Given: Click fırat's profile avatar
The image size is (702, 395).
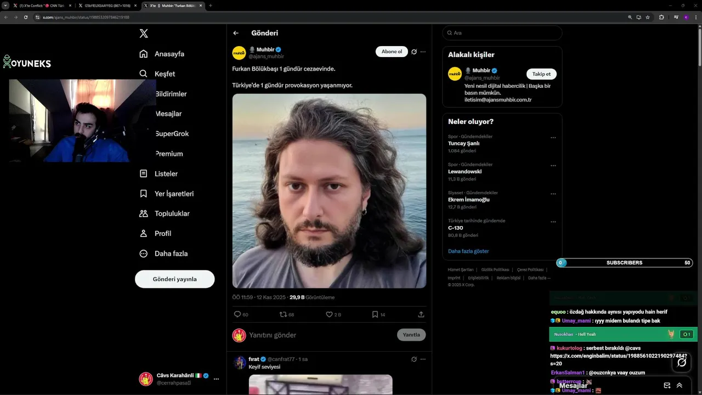Looking at the screenshot, I should pos(239,363).
